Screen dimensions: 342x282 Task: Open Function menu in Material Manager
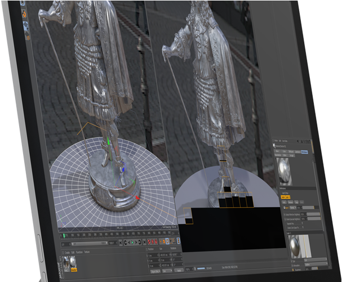[x=79, y=252]
